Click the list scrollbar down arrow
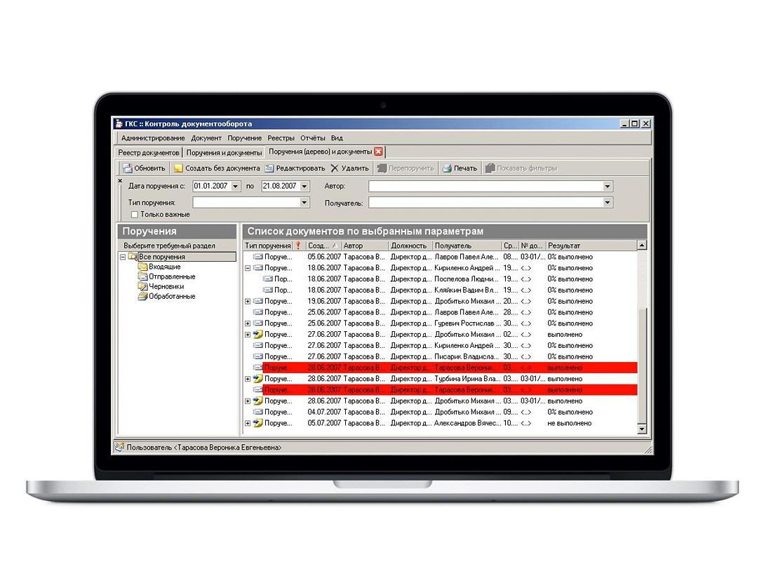 tap(642, 429)
